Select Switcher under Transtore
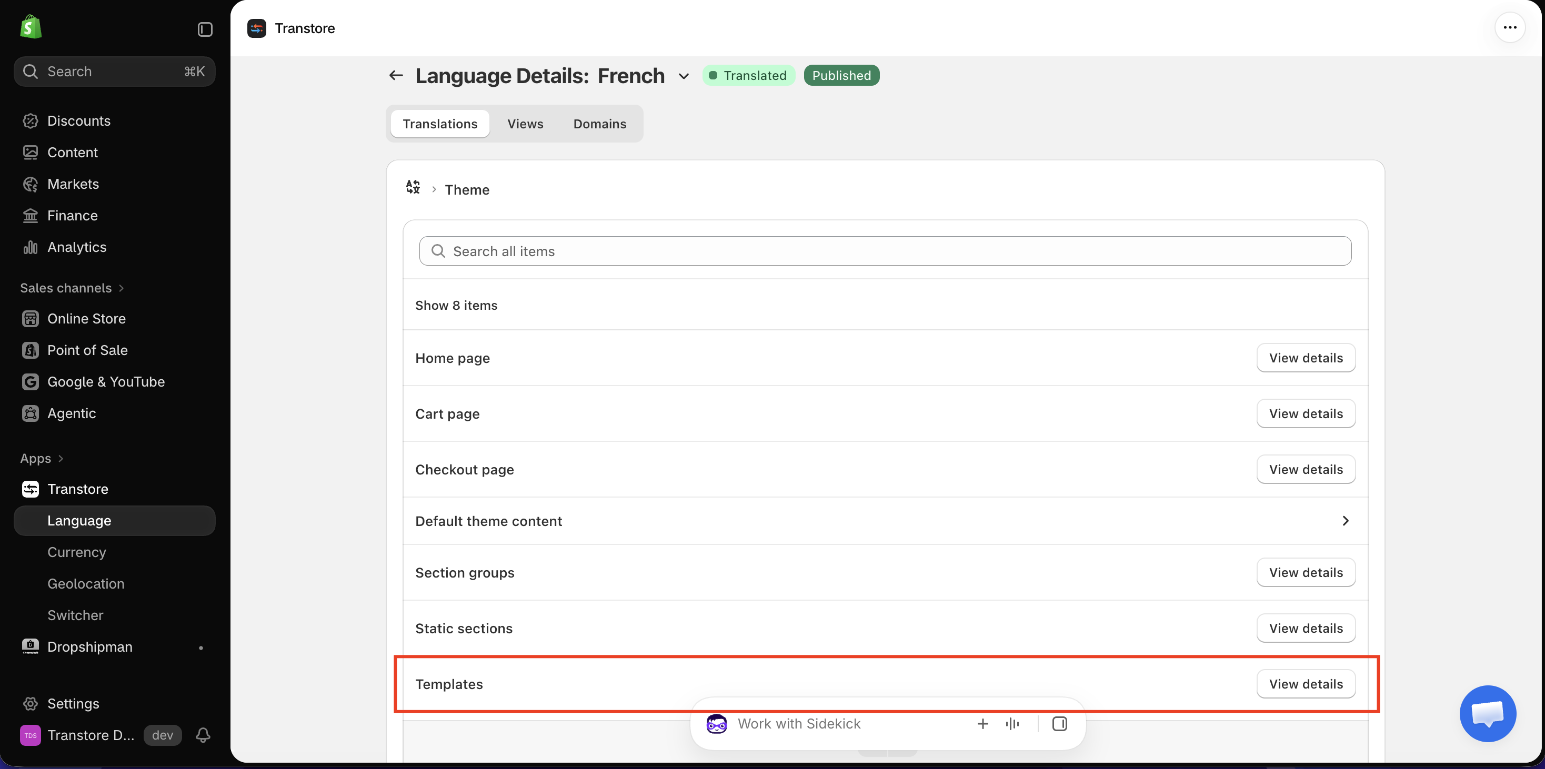 pos(75,615)
